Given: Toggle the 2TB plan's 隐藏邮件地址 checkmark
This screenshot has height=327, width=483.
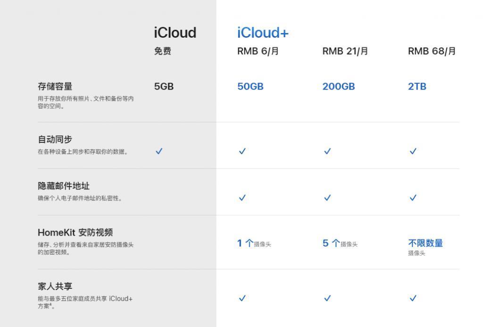Looking at the screenshot, I should tap(413, 198).
